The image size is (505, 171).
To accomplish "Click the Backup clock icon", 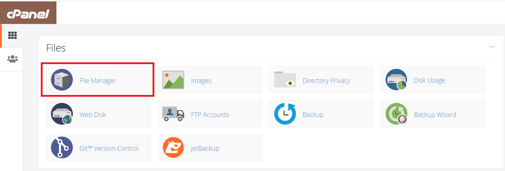I will [285, 114].
